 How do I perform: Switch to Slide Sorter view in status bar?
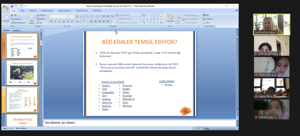(x=199, y=128)
